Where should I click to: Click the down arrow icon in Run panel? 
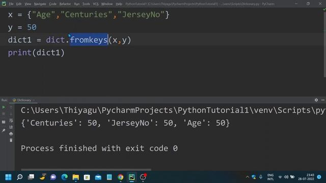(11, 114)
